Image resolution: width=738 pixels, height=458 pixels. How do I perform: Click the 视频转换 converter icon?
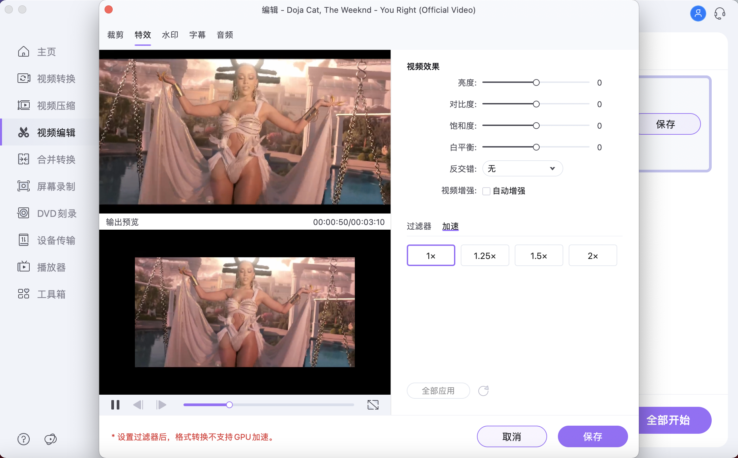click(x=24, y=78)
